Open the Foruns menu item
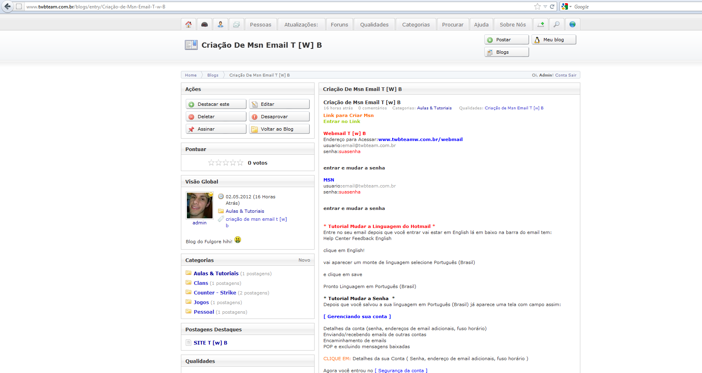702x373 pixels. [x=339, y=24]
